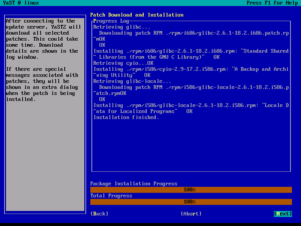Click the 'Retrieving glibc-locale...' log line

coord(132,81)
